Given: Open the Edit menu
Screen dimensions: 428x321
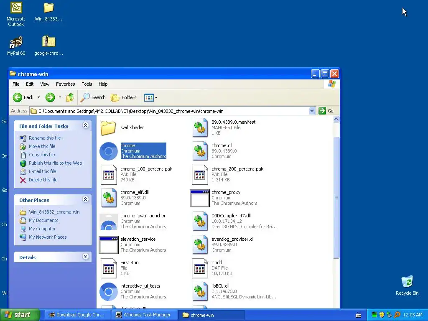Looking at the screenshot, I should click(x=30, y=84).
